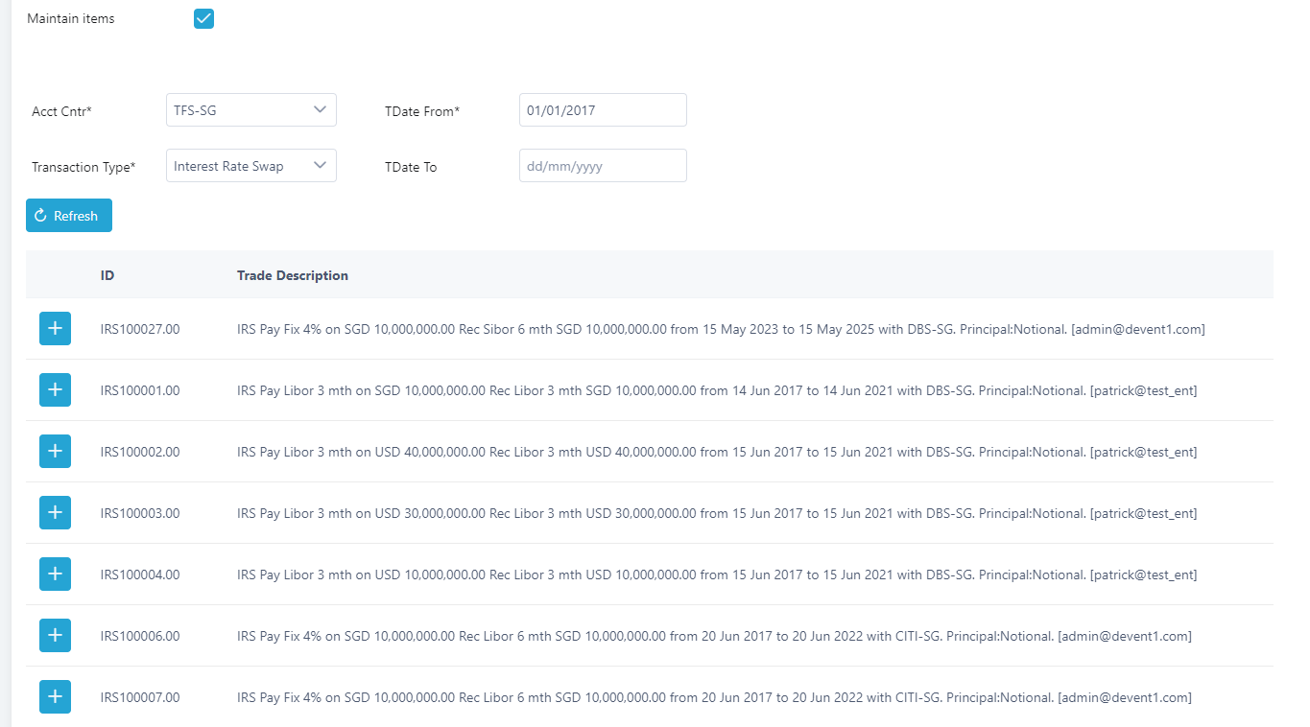Click the Refresh button
This screenshot has width=1310, height=727.
[x=69, y=216]
